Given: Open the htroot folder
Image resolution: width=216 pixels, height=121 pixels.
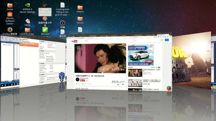Looking at the screenshot, I should click(x=80, y=20).
